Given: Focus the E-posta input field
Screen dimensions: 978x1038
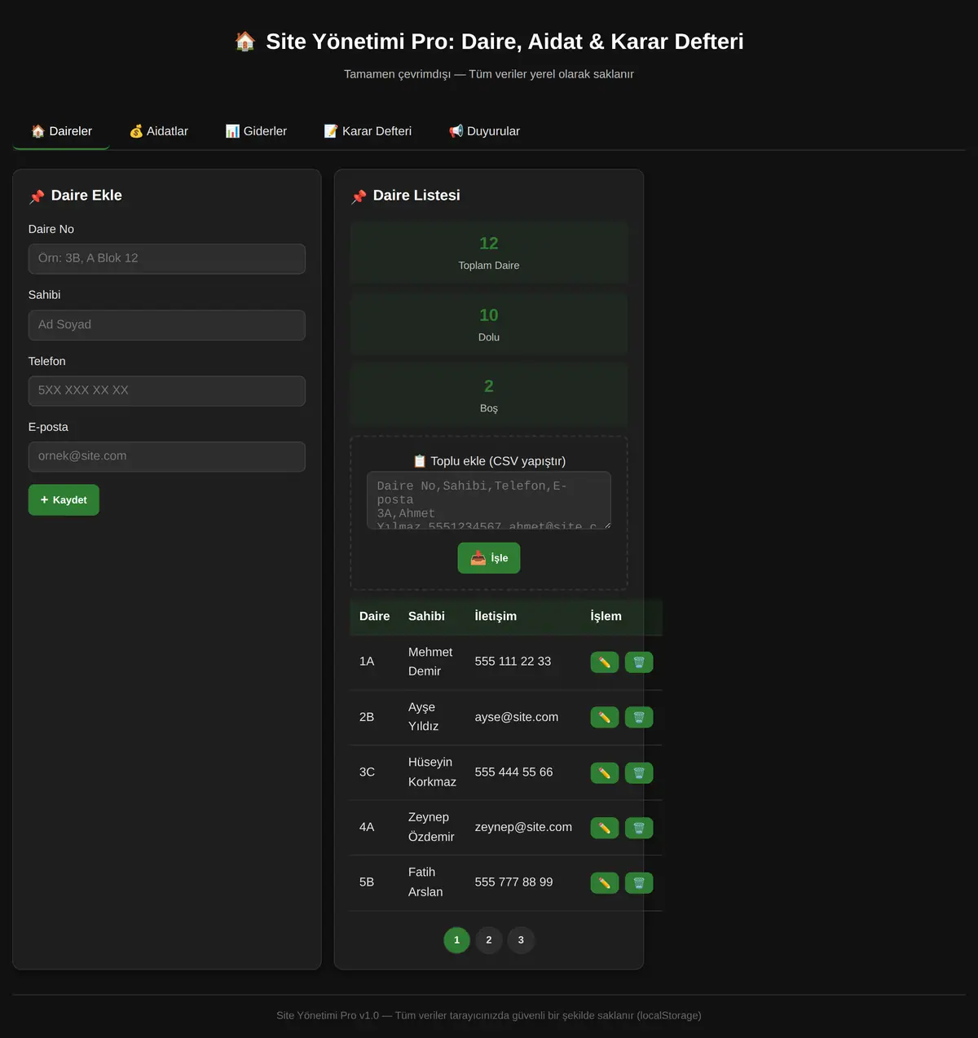Looking at the screenshot, I should point(167,456).
